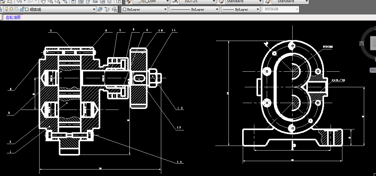Expand the Undo history dropdown arrow
Image resolution: width=376 pixels, height=176 pixels.
point(25,1)
